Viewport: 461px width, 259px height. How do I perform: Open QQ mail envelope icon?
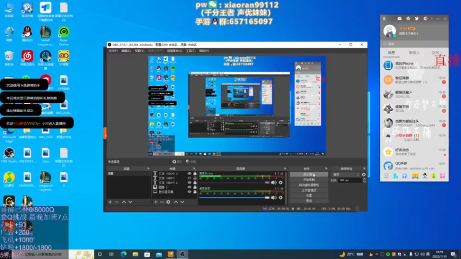tap(399, 18)
